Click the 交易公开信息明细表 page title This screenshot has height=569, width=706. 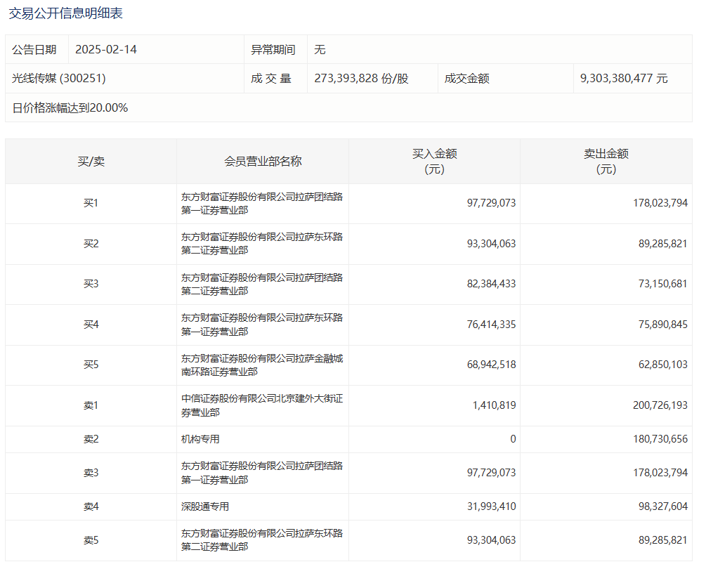[65, 13]
